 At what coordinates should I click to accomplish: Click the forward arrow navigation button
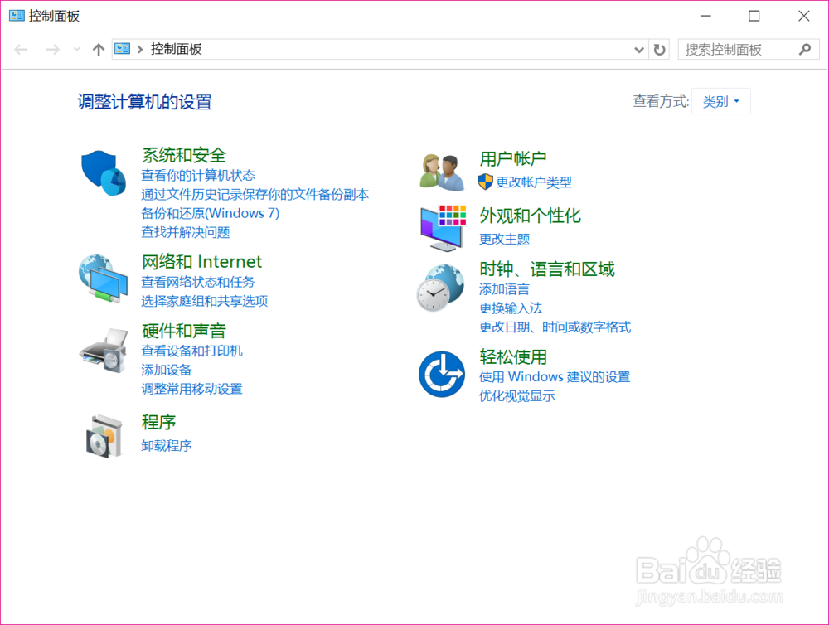(x=52, y=50)
